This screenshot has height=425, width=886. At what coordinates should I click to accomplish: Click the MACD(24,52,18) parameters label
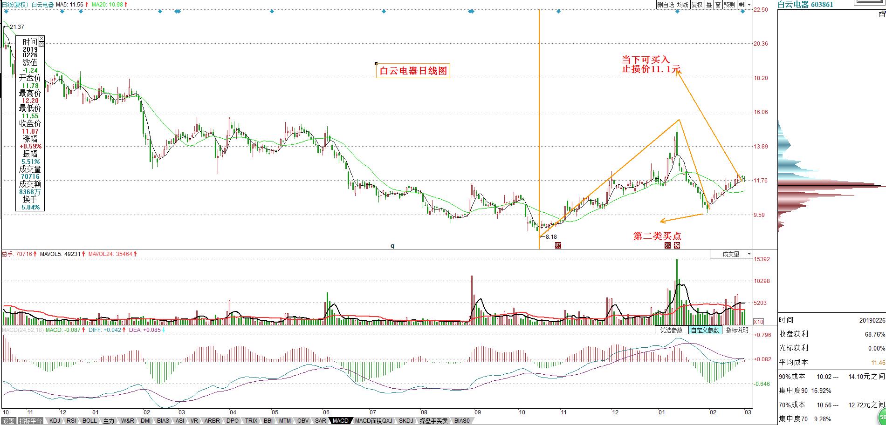tap(23, 330)
